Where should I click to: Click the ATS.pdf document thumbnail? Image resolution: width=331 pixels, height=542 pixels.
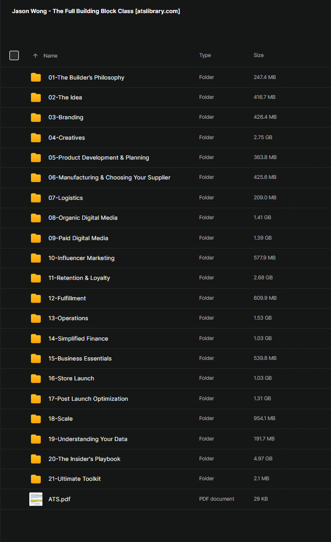pos(36,499)
